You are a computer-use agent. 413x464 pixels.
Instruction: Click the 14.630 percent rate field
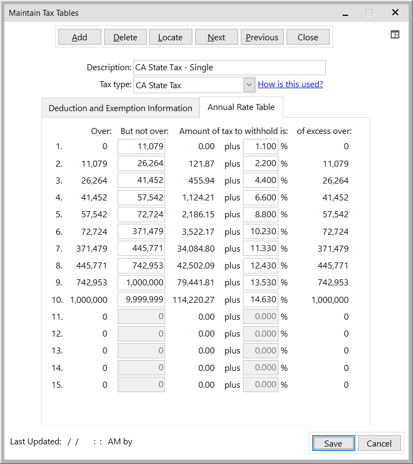pos(260,300)
